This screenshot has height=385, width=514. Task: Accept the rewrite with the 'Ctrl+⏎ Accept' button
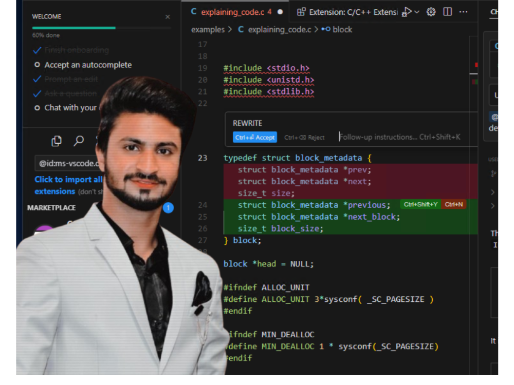click(x=255, y=137)
